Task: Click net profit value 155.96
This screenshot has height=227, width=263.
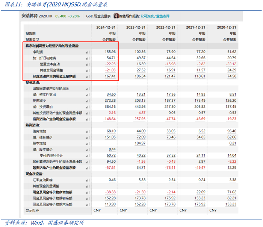Action: (x=110, y=52)
